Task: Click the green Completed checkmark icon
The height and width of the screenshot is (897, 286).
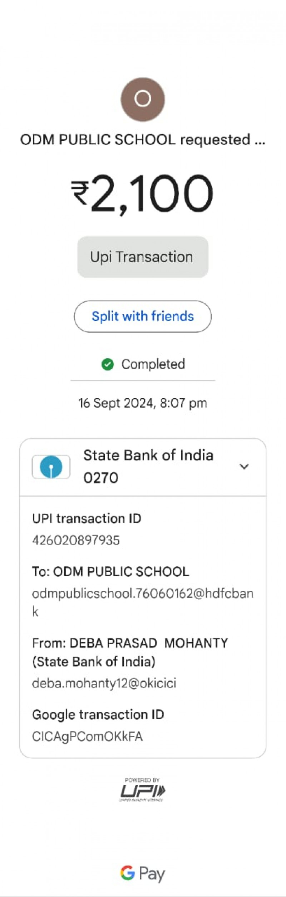Action: tap(107, 364)
